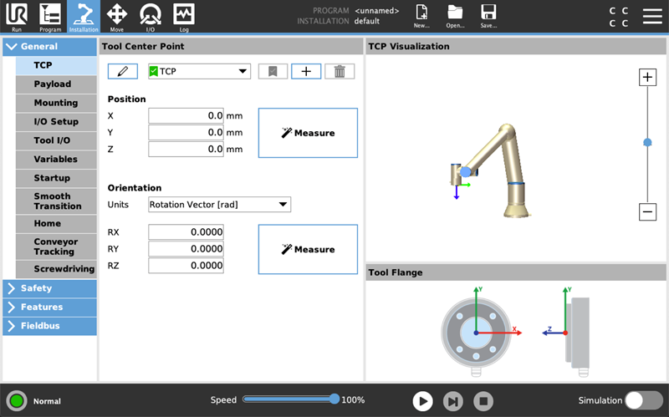Click Measure button for Position
669x417 pixels.
tap(308, 133)
